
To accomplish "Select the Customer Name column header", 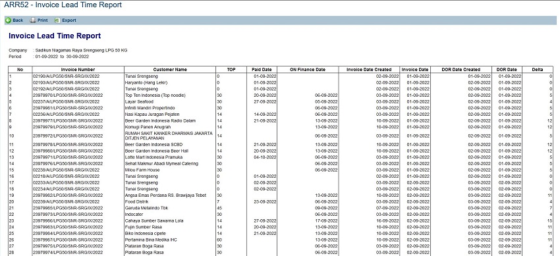I will pos(170,70).
